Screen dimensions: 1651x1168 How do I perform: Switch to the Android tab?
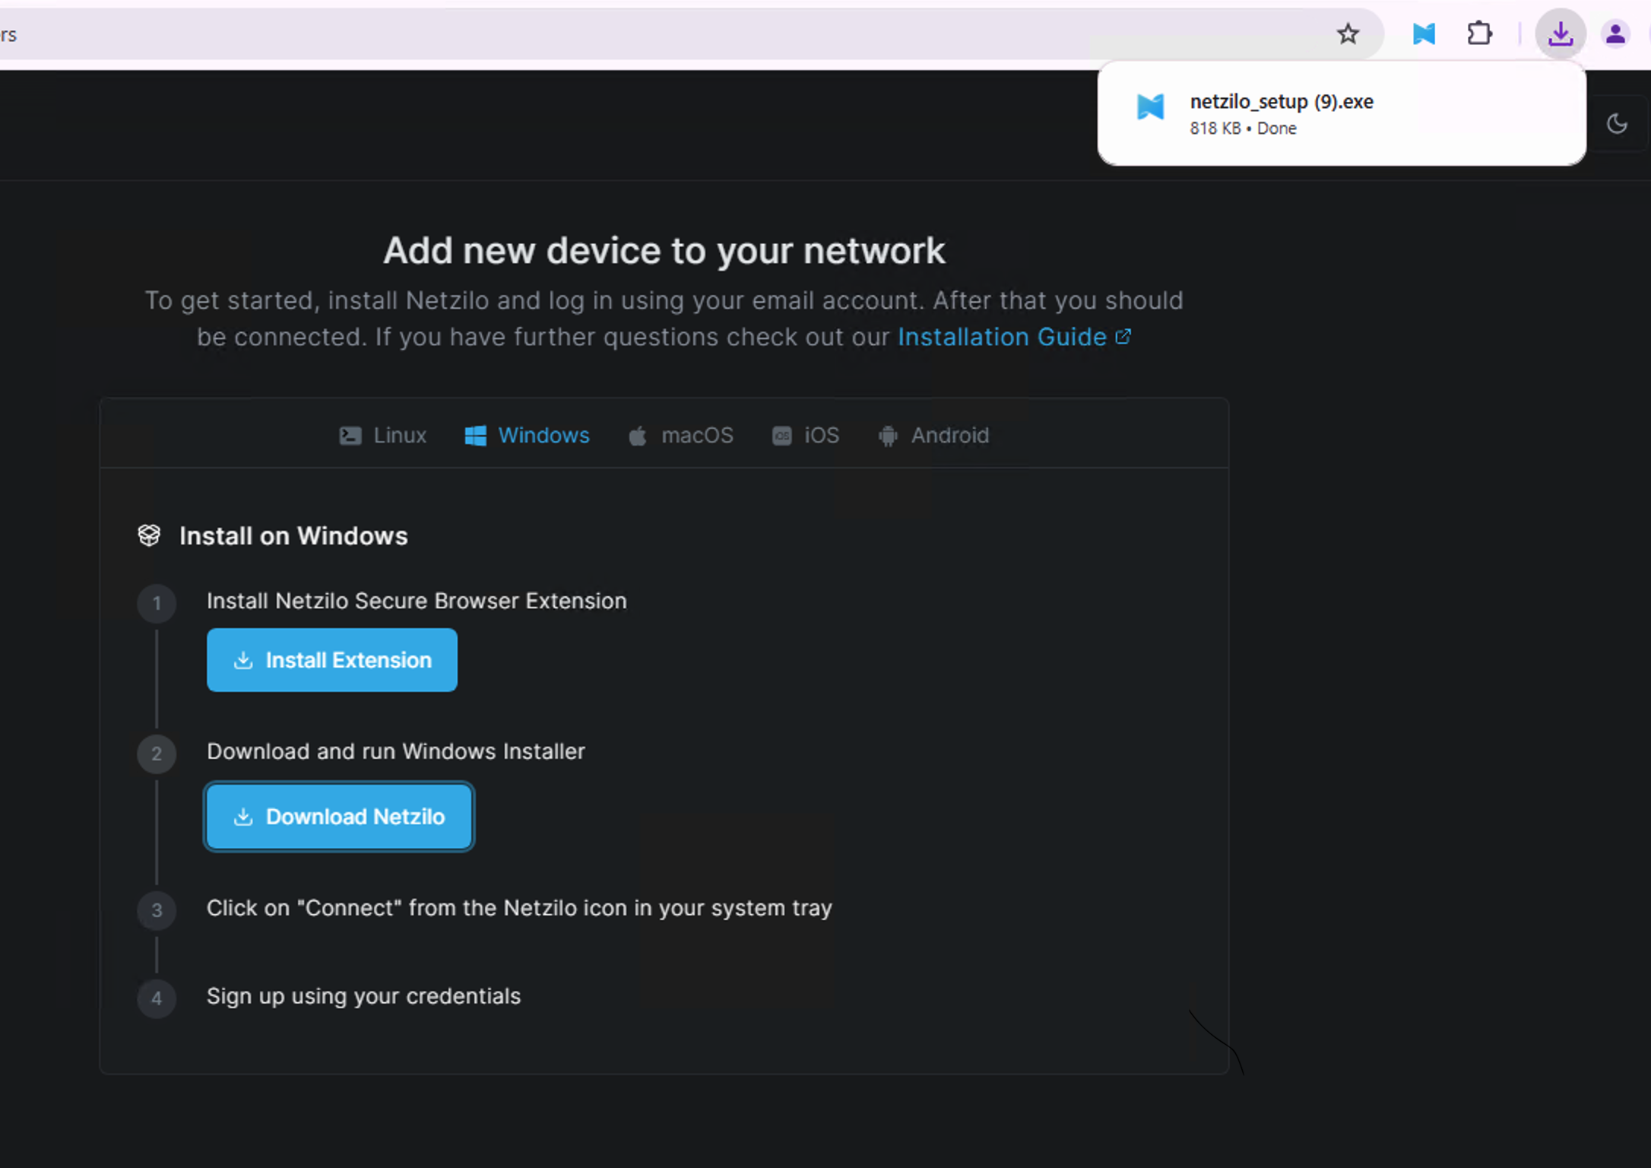[x=933, y=436]
